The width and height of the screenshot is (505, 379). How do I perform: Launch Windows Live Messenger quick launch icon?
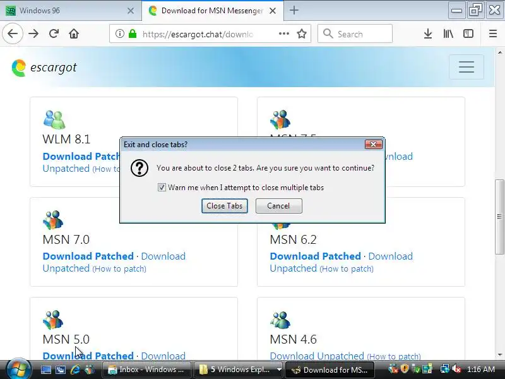pyautogui.click(x=90, y=370)
